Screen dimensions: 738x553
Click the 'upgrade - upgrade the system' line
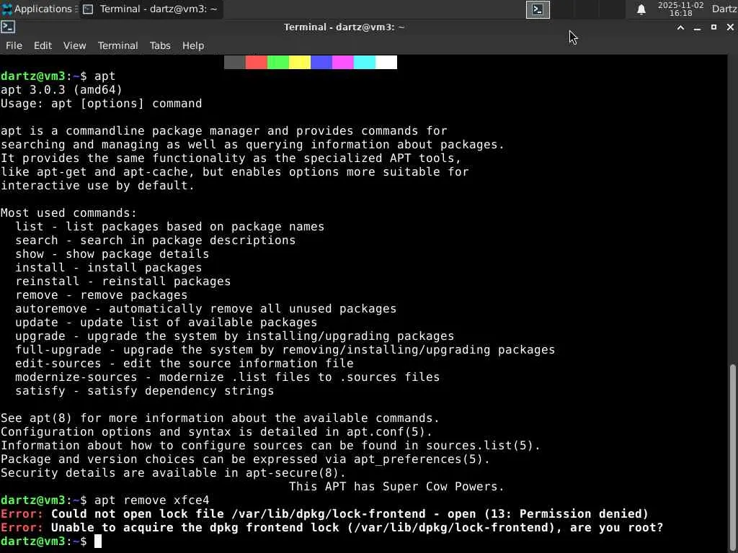tap(235, 336)
